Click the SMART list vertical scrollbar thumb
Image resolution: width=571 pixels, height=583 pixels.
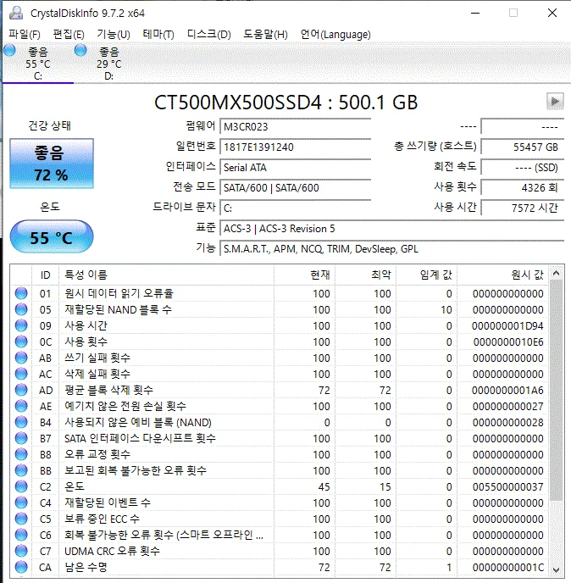tap(556, 390)
